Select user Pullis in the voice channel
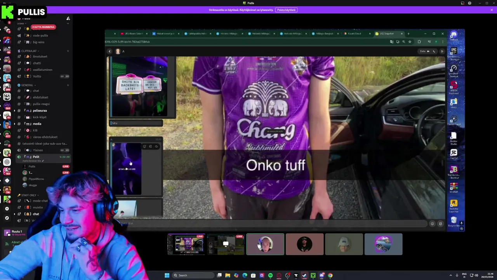Screen dimensions: 497x280 [x=32, y=166]
